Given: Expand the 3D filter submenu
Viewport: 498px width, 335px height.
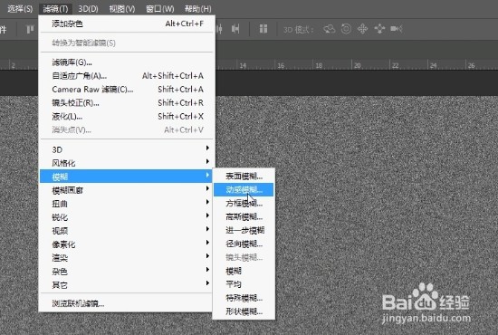Looking at the screenshot, I should [x=126, y=149].
